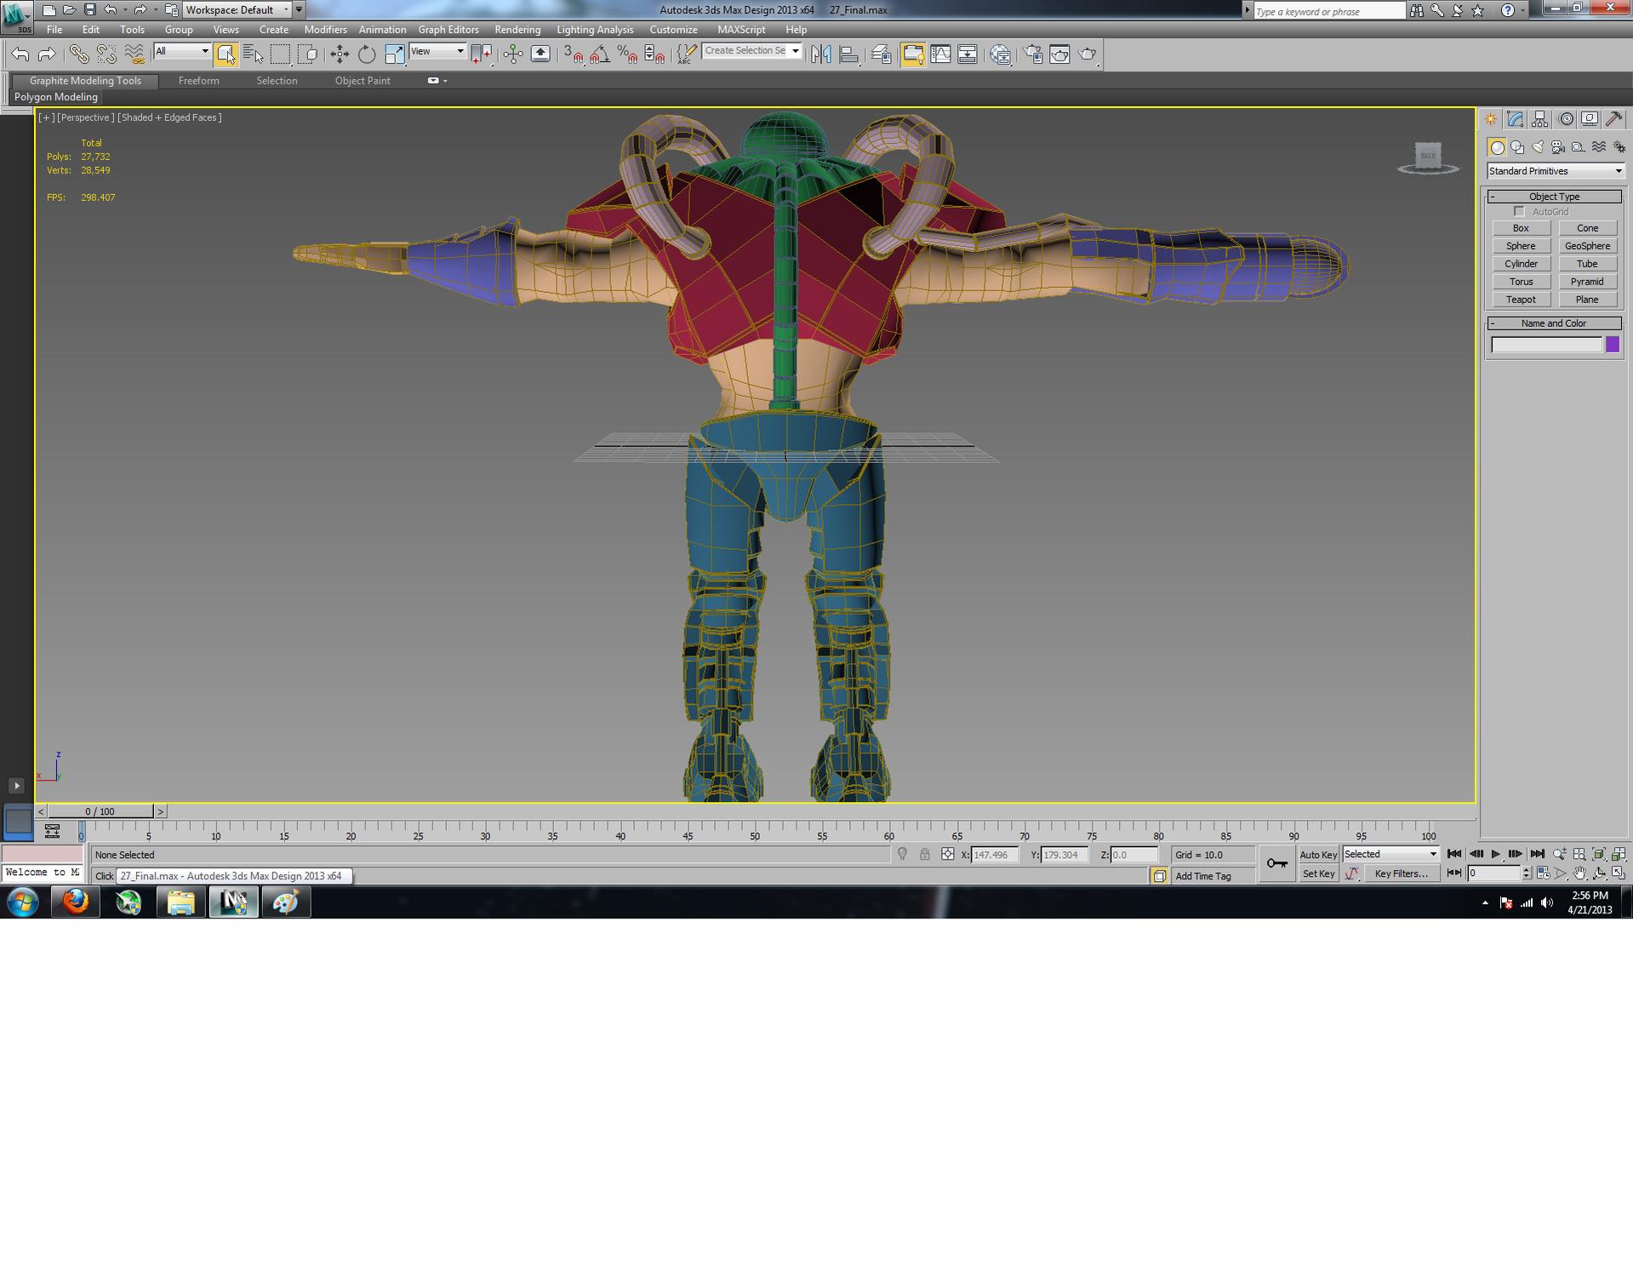
Task: Select the Select and Move tool
Action: point(340,54)
